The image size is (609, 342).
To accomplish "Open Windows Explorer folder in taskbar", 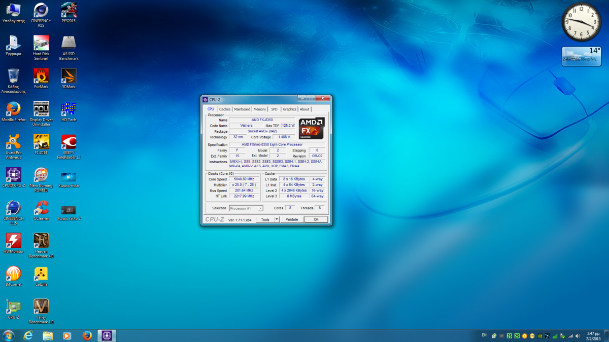I will pos(48,335).
